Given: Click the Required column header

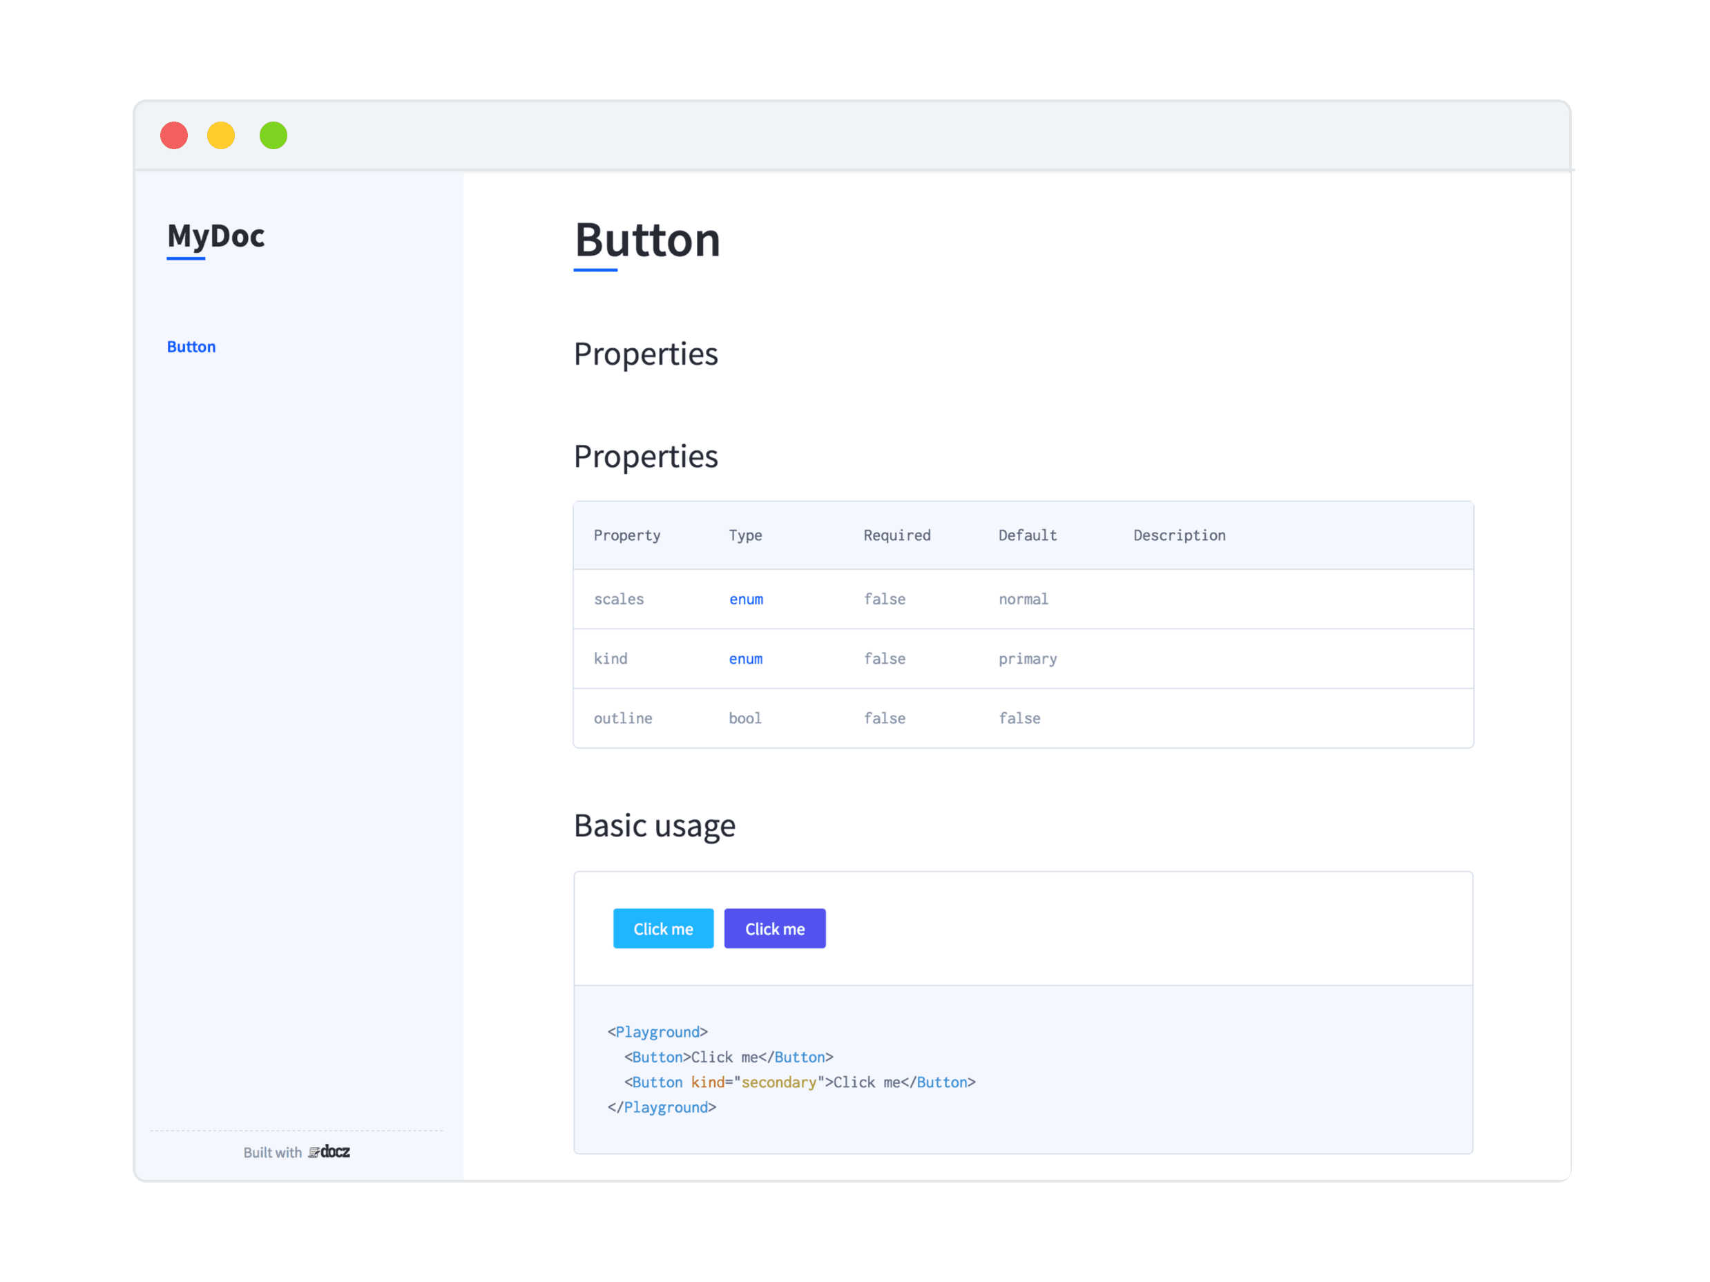Looking at the screenshot, I should 896,536.
